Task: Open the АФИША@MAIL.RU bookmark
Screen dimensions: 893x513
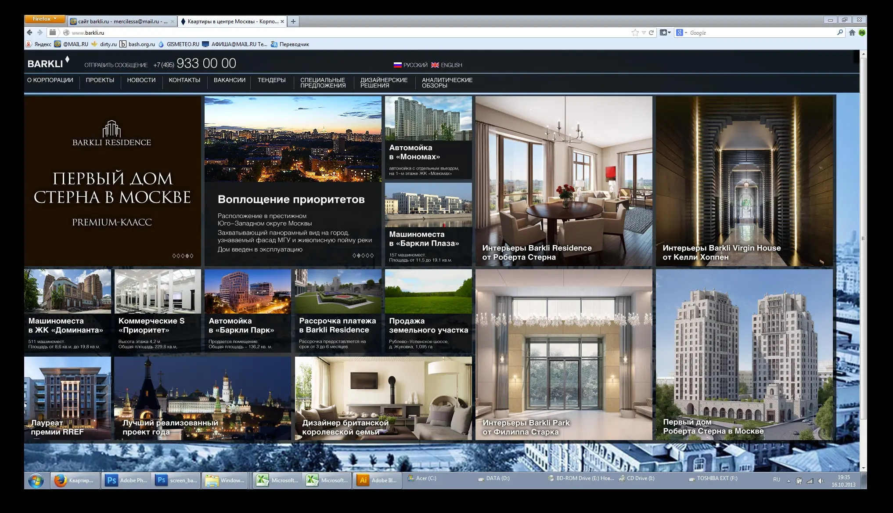Action: tap(235, 44)
